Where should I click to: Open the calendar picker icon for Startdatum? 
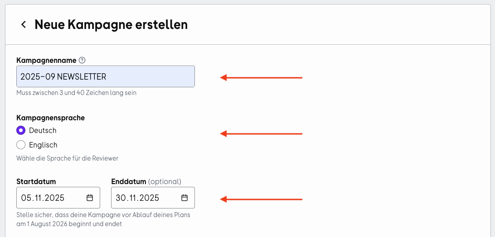pos(90,198)
